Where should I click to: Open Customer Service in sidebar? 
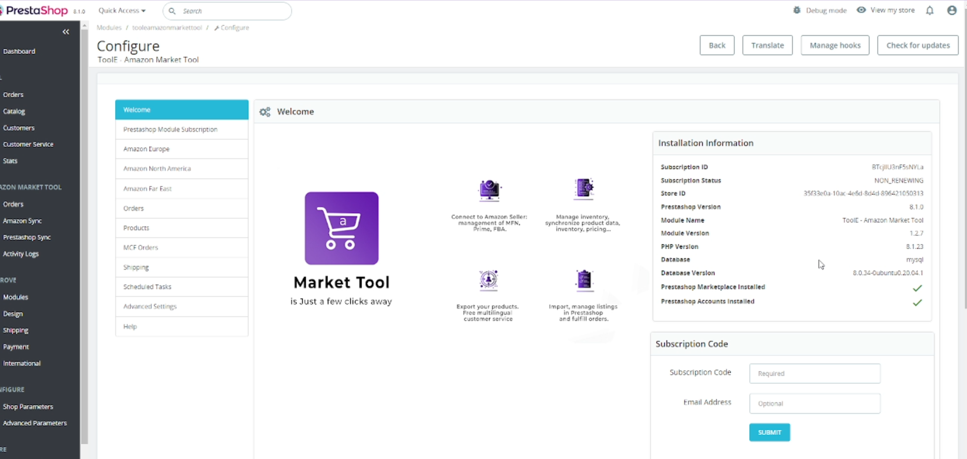[x=28, y=145]
